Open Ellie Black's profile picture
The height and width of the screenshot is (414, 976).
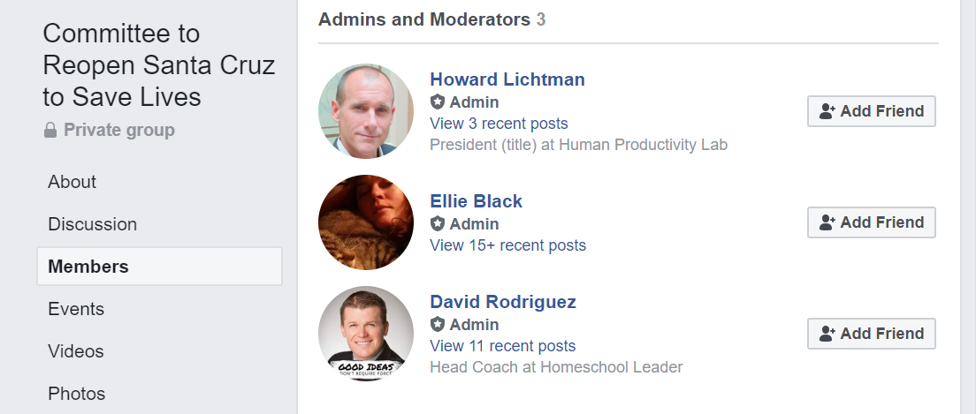366,222
